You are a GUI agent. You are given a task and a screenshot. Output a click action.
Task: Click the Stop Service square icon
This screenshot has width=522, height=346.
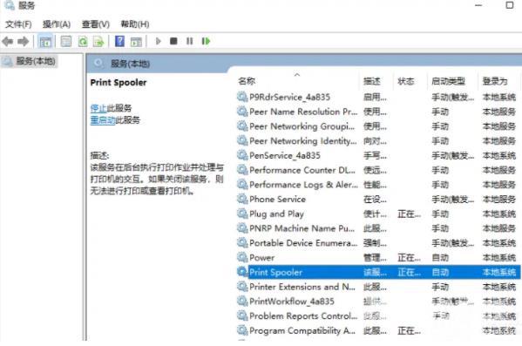[173, 41]
